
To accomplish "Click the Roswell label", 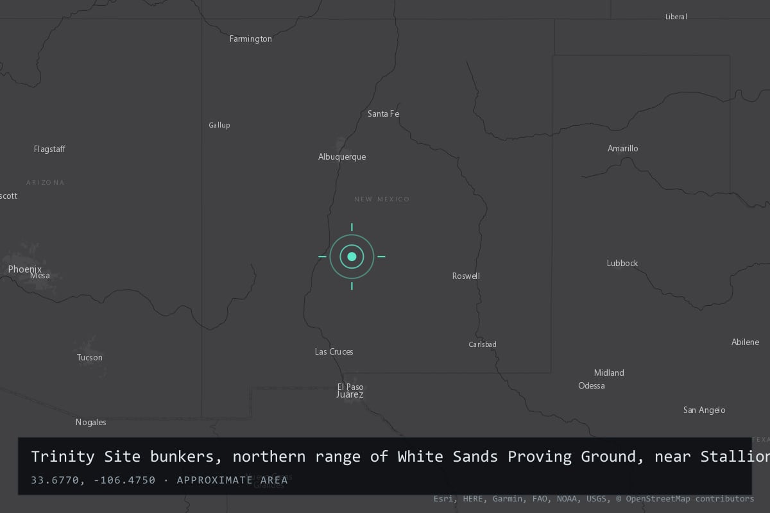I will [x=466, y=276].
